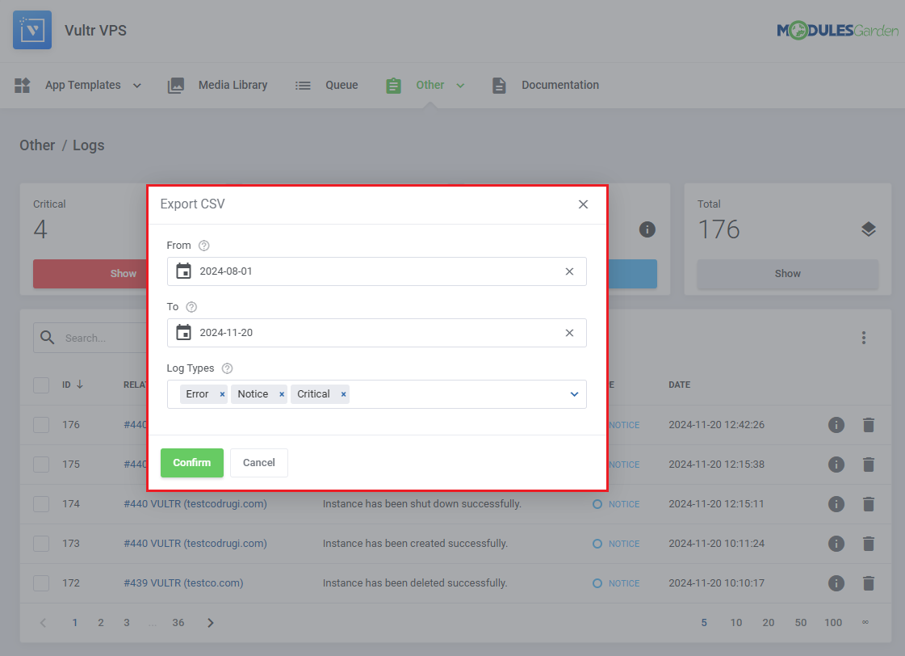Clear the From date 2024-08-01
905x656 pixels.
coord(569,271)
